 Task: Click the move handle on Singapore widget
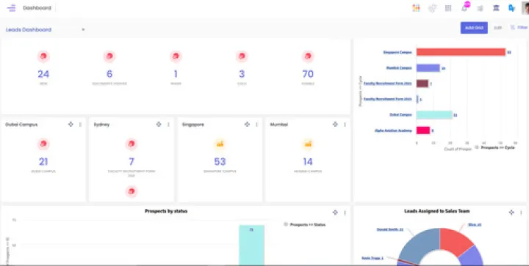tap(247, 125)
